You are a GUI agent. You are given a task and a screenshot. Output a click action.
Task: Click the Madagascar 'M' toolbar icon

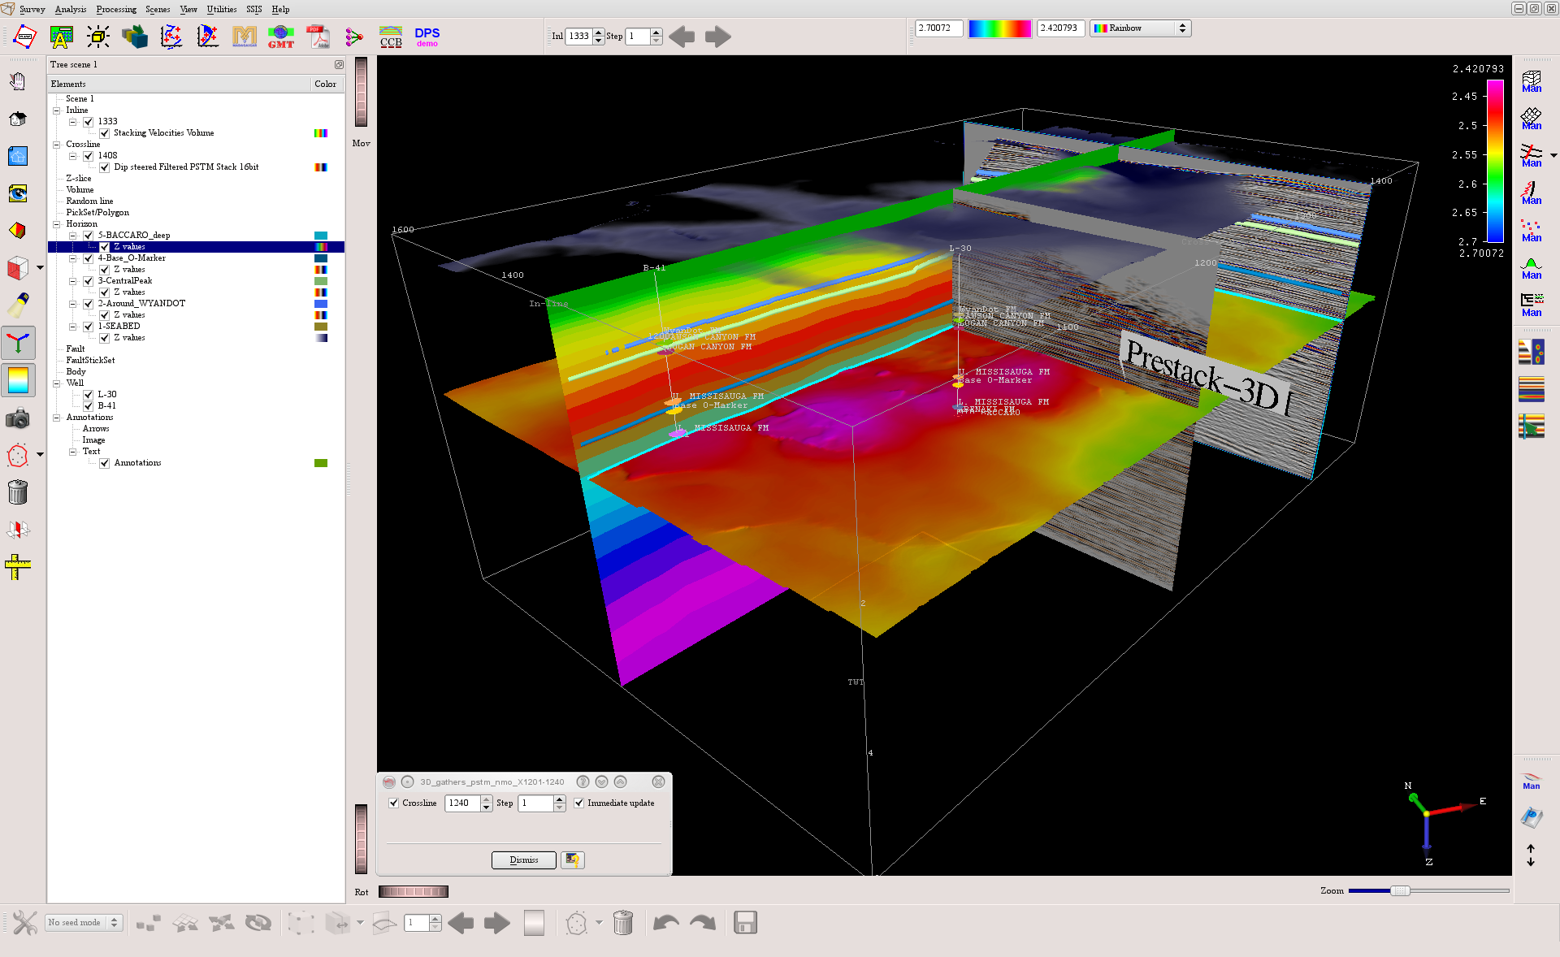(x=245, y=37)
